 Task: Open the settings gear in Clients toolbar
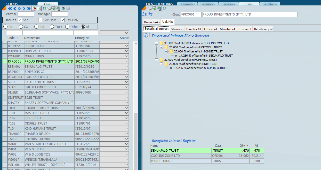[x=68, y=9]
